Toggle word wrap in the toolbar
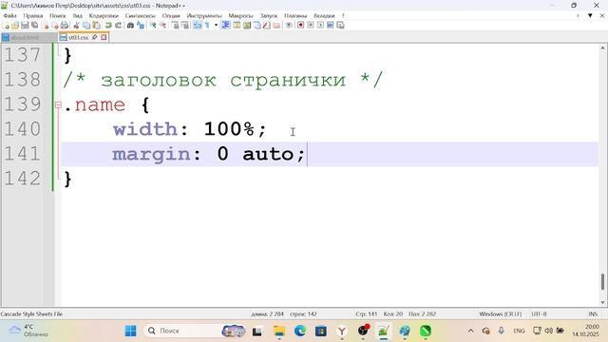 198,26
